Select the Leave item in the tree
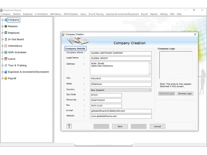This screenshot has height=155, width=207. coord(12,59)
